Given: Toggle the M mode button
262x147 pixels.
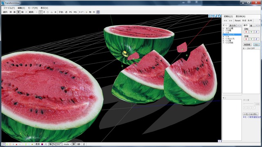Looking at the screenshot, I should (x=94, y=12).
